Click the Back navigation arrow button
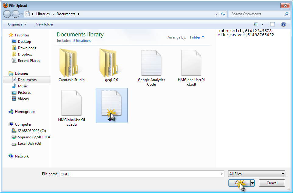This screenshot has height=193, width=293. [7, 14]
